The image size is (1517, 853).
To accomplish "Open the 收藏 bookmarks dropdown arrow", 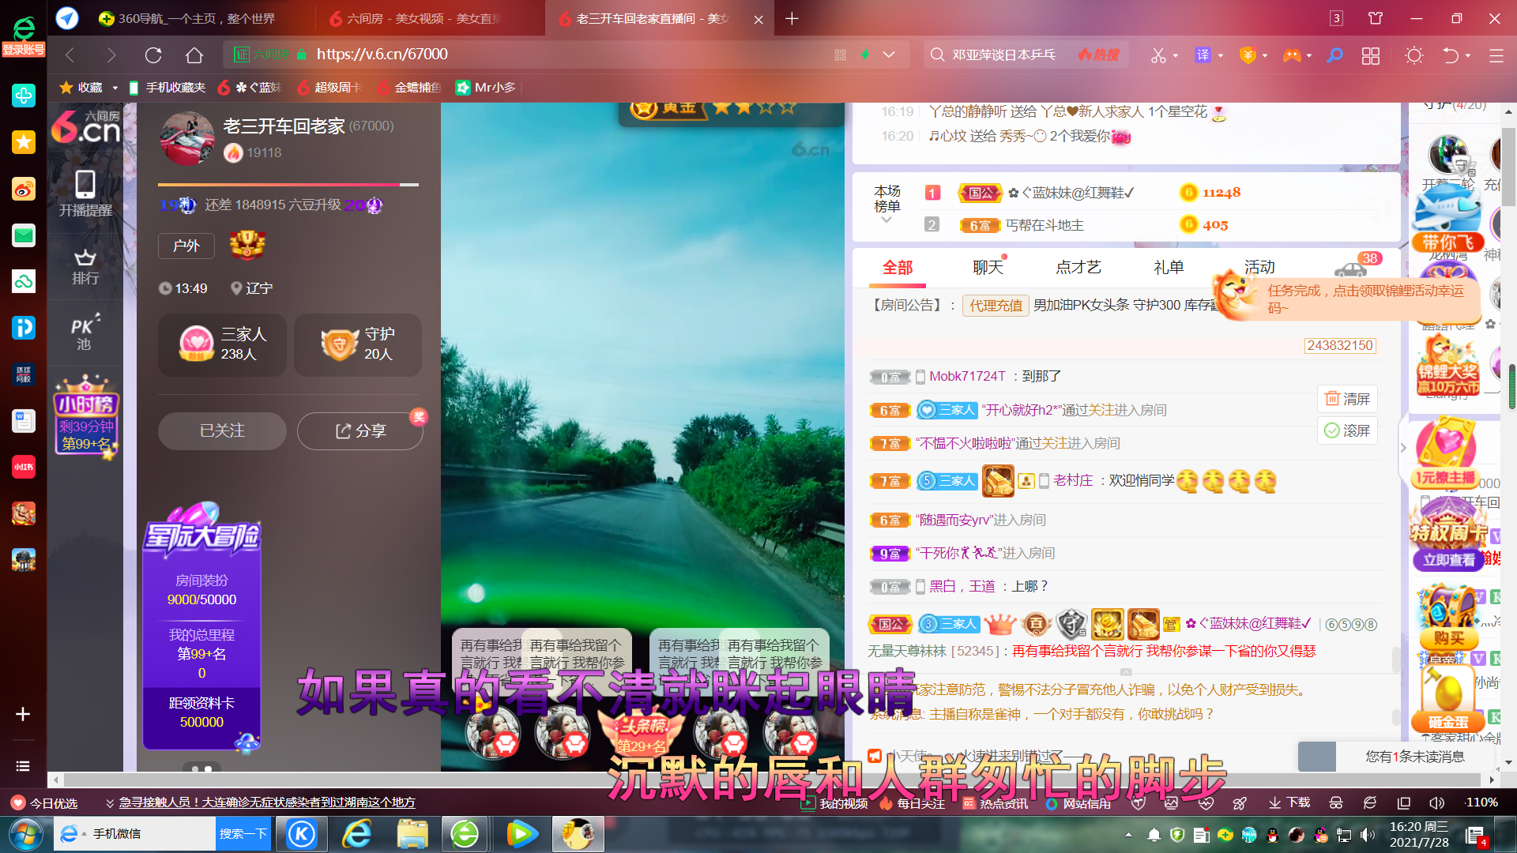I will click(115, 88).
